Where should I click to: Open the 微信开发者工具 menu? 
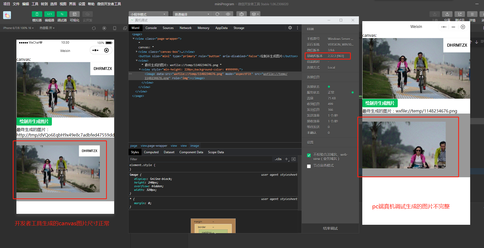click(109, 4)
